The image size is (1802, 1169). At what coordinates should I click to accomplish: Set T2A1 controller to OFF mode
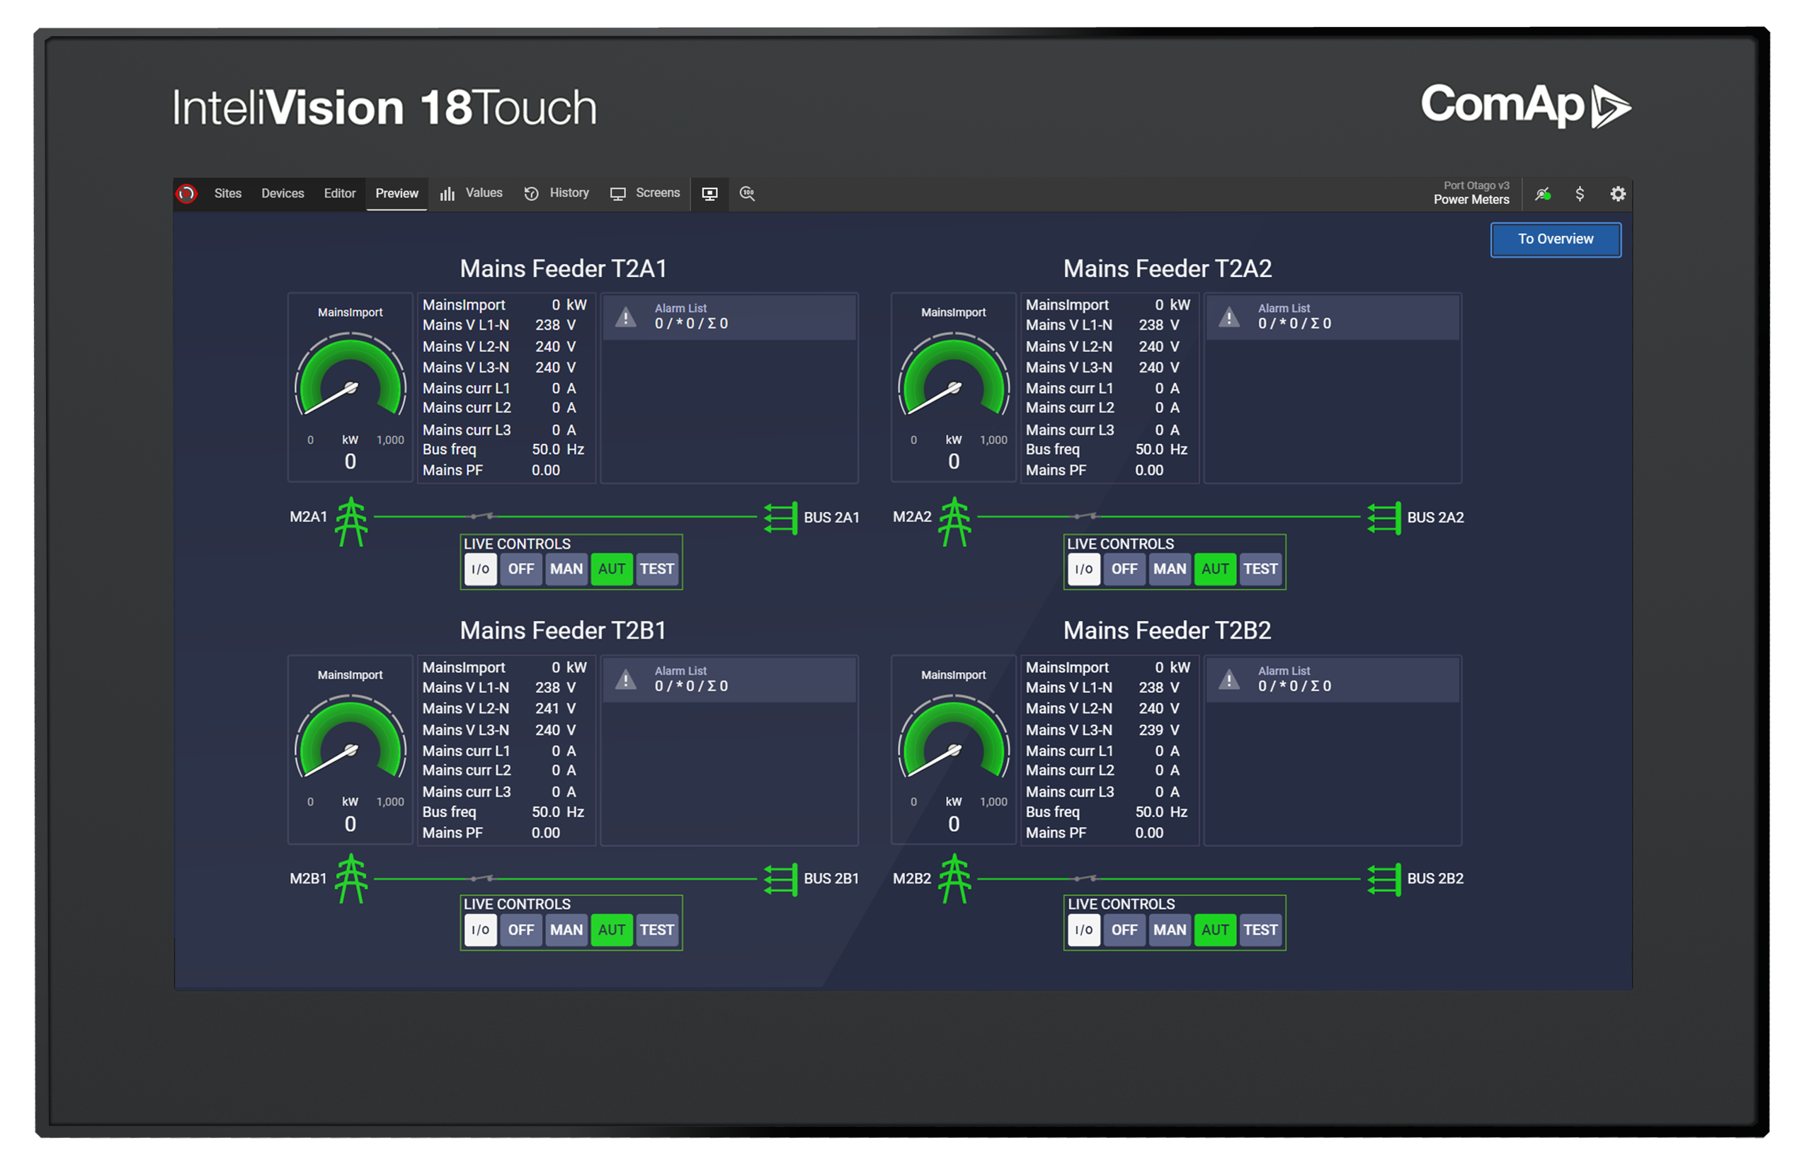(x=521, y=569)
